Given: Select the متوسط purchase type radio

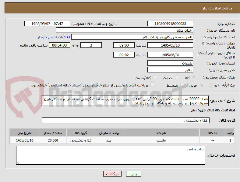Looking at the screenshot, I should [182, 85].
